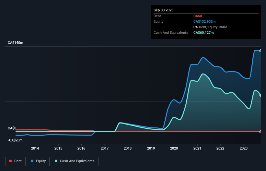Click the 2016 axis label
266x171 pixels.
(x=81, y=148)
